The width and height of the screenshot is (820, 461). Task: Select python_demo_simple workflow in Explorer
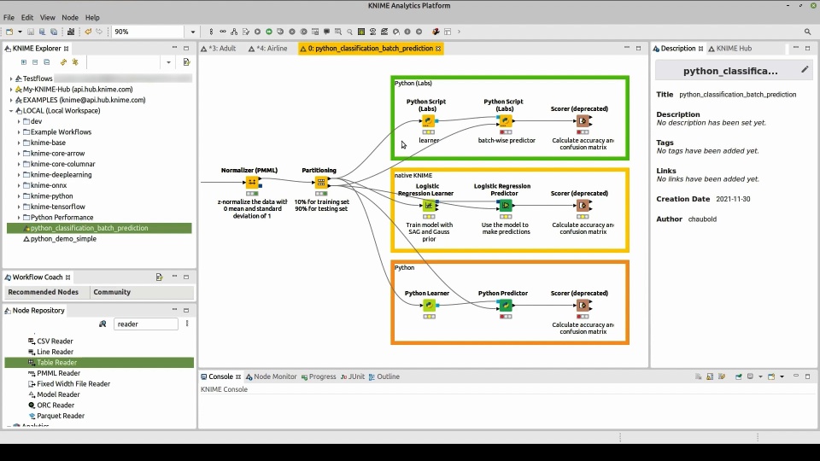(x=60, y=239)
